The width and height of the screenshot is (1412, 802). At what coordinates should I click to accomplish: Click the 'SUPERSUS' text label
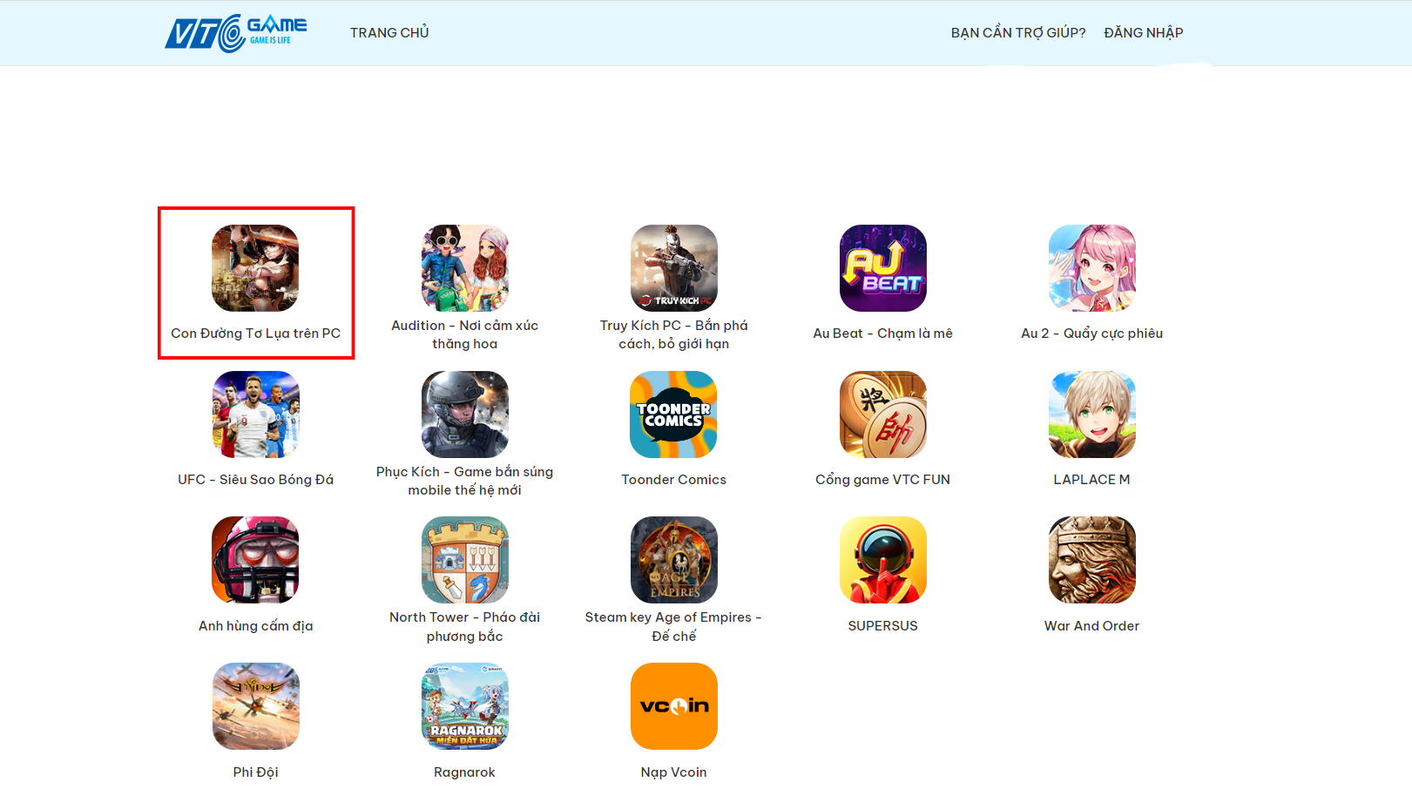(x=882, y=626)
